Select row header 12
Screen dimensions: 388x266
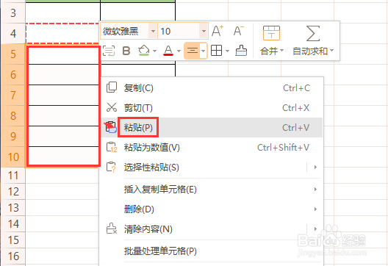coord(13,192)
